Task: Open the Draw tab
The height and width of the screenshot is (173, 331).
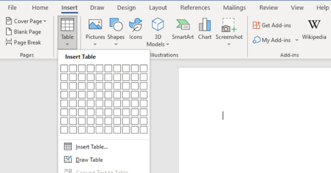Action: [97, 8]
